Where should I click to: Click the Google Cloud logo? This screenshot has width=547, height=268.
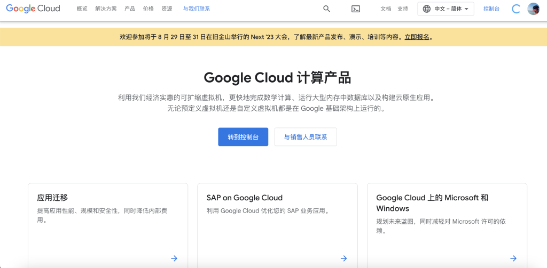(x=33, y=9)
